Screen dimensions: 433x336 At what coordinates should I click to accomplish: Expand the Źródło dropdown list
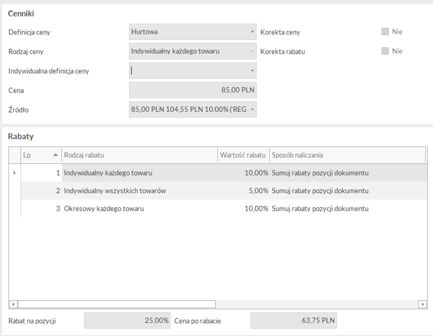pos(252,110)
